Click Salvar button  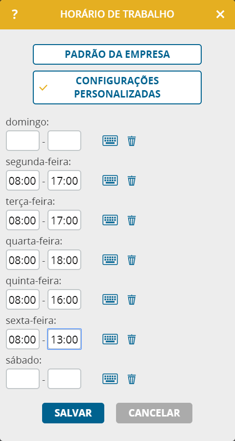click(x=73, y=413)
